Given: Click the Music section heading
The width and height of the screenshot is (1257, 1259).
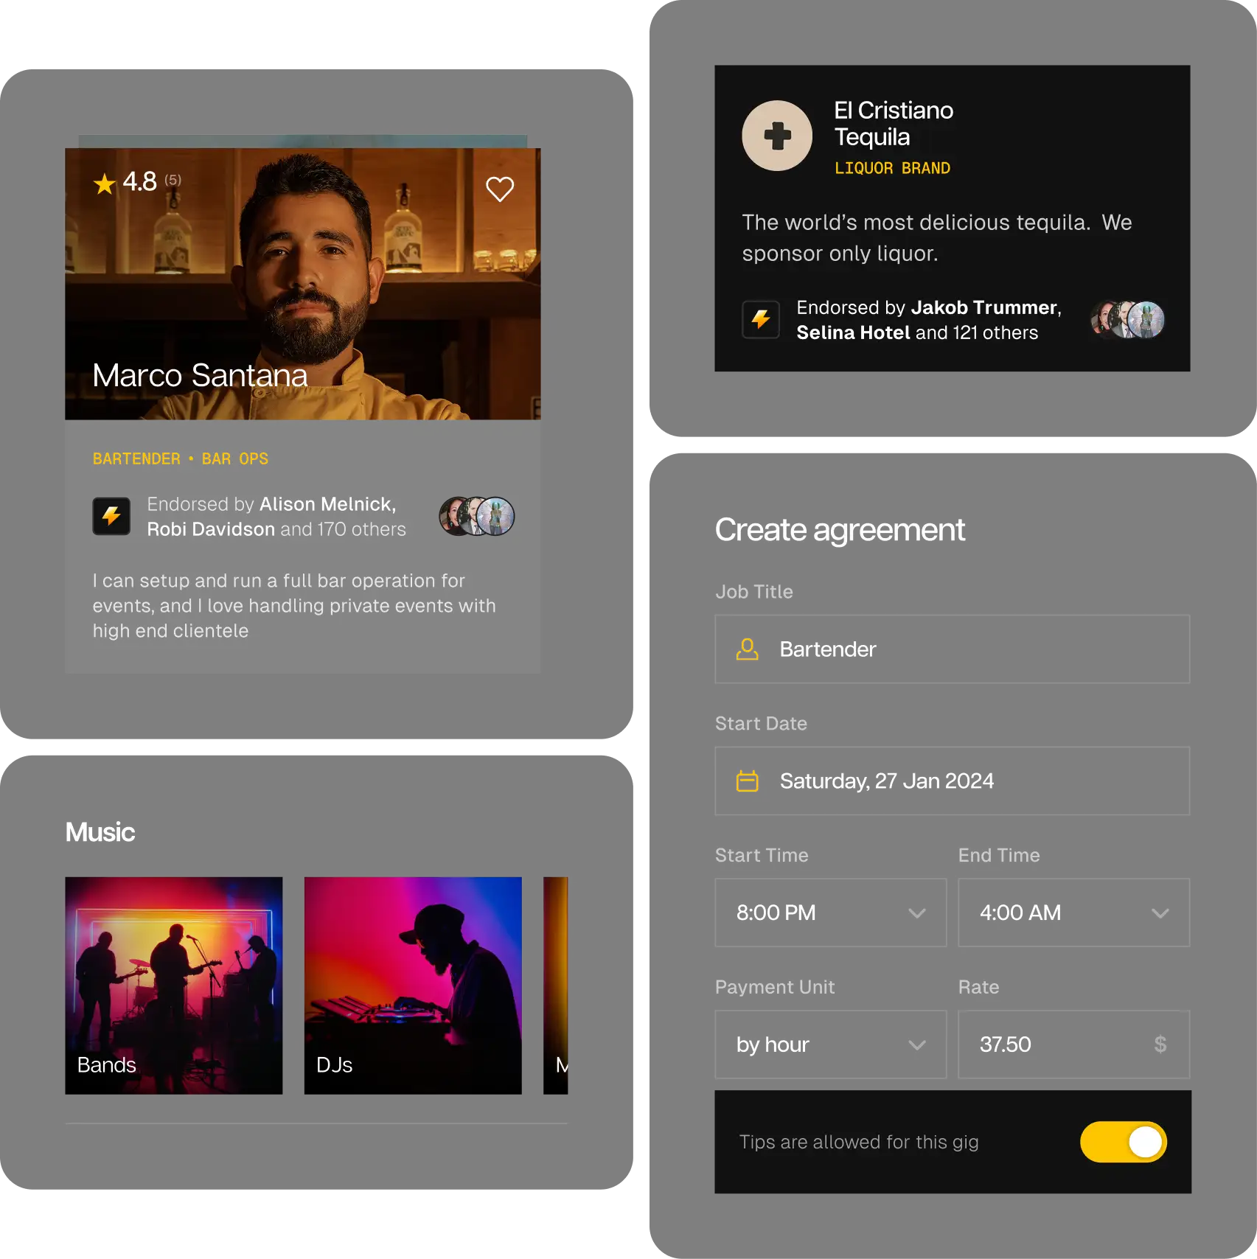Looking at the screenshot, I should [100, 832].
